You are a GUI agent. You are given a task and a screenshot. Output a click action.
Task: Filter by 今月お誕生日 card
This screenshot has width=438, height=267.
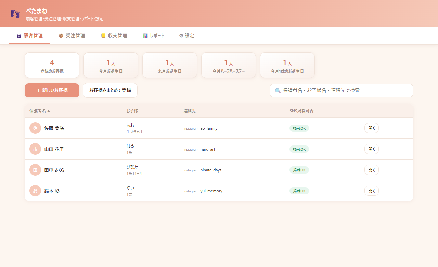(111, 65)
